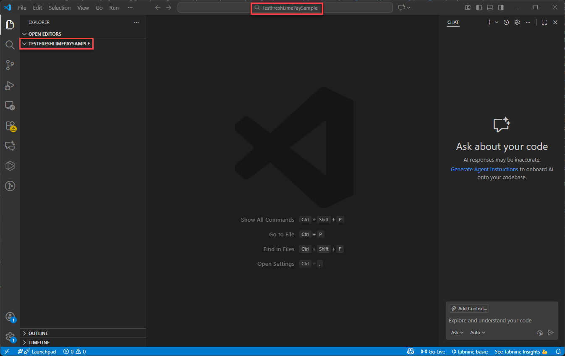Open the Selection menu
565x356 pixels.
[60, 8]
